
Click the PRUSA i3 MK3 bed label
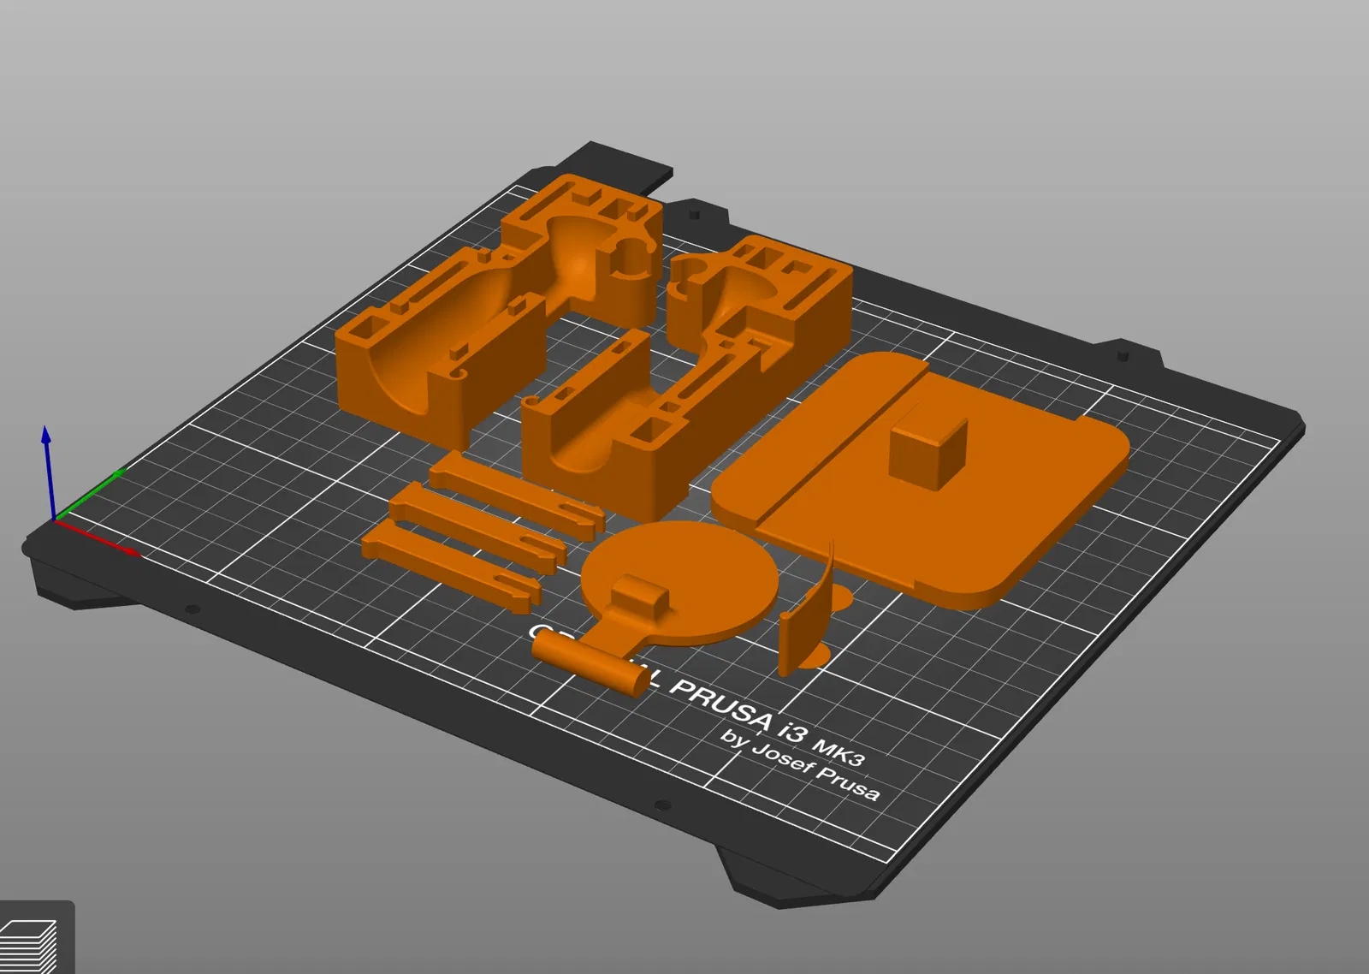pos(766,721)
